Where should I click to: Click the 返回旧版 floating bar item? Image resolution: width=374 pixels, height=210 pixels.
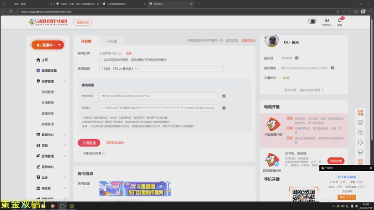360,162
